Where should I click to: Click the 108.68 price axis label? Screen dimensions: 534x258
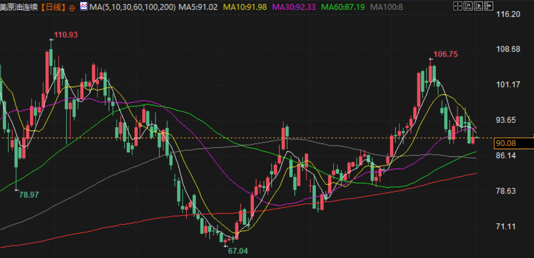[x=508, y=49]
